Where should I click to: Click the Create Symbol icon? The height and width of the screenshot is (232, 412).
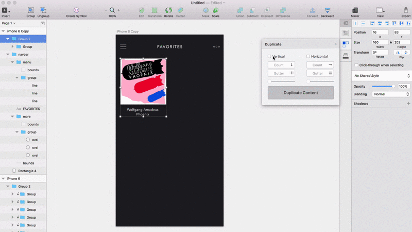click(x=76, y=10)
